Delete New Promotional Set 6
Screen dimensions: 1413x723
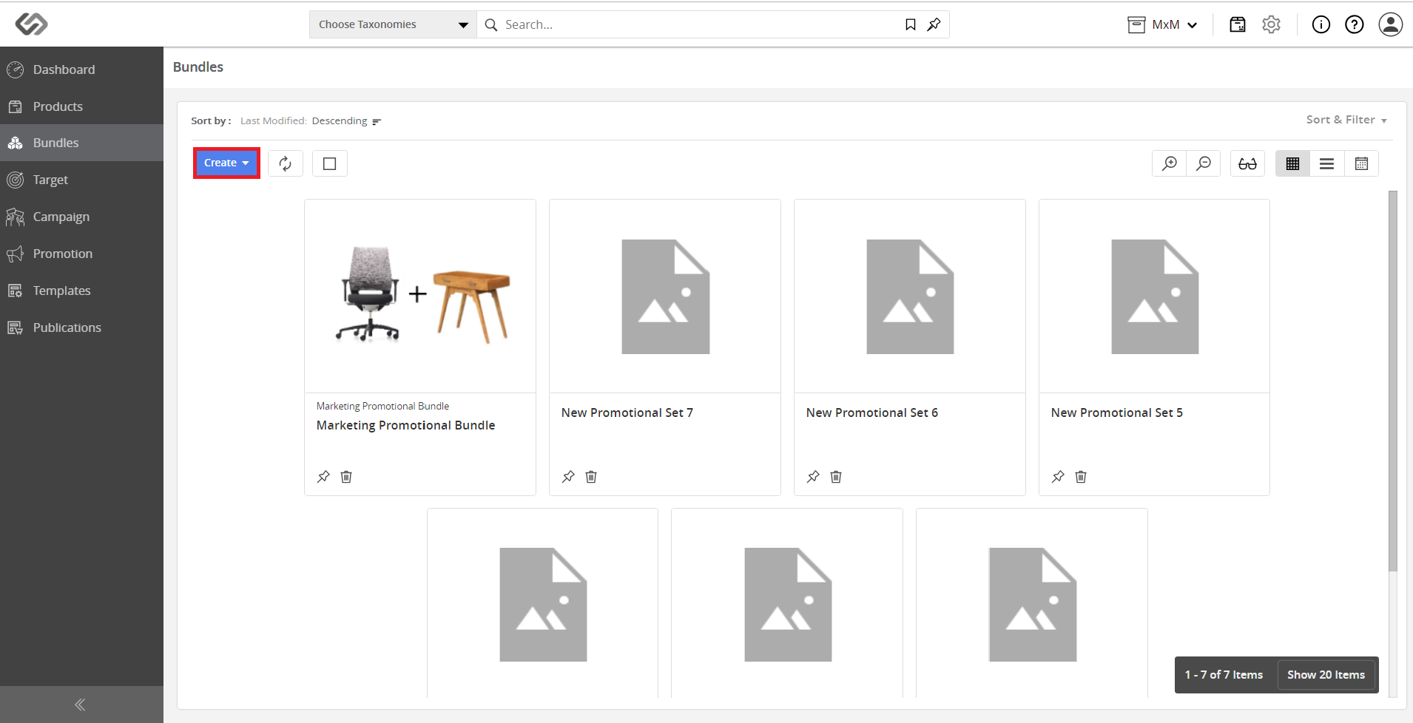(x=836, y=477)
